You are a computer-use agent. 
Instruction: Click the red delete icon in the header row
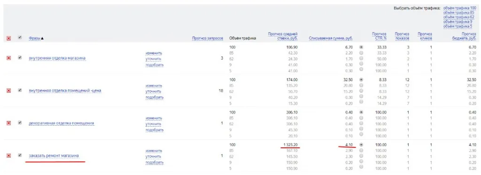[8, 38]
